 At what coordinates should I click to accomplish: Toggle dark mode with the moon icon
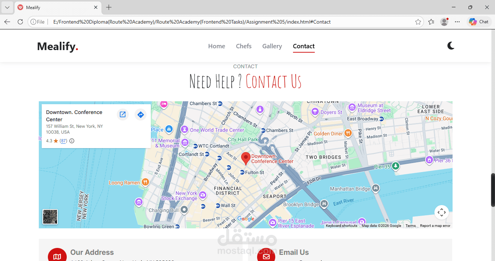coord(451,46)
